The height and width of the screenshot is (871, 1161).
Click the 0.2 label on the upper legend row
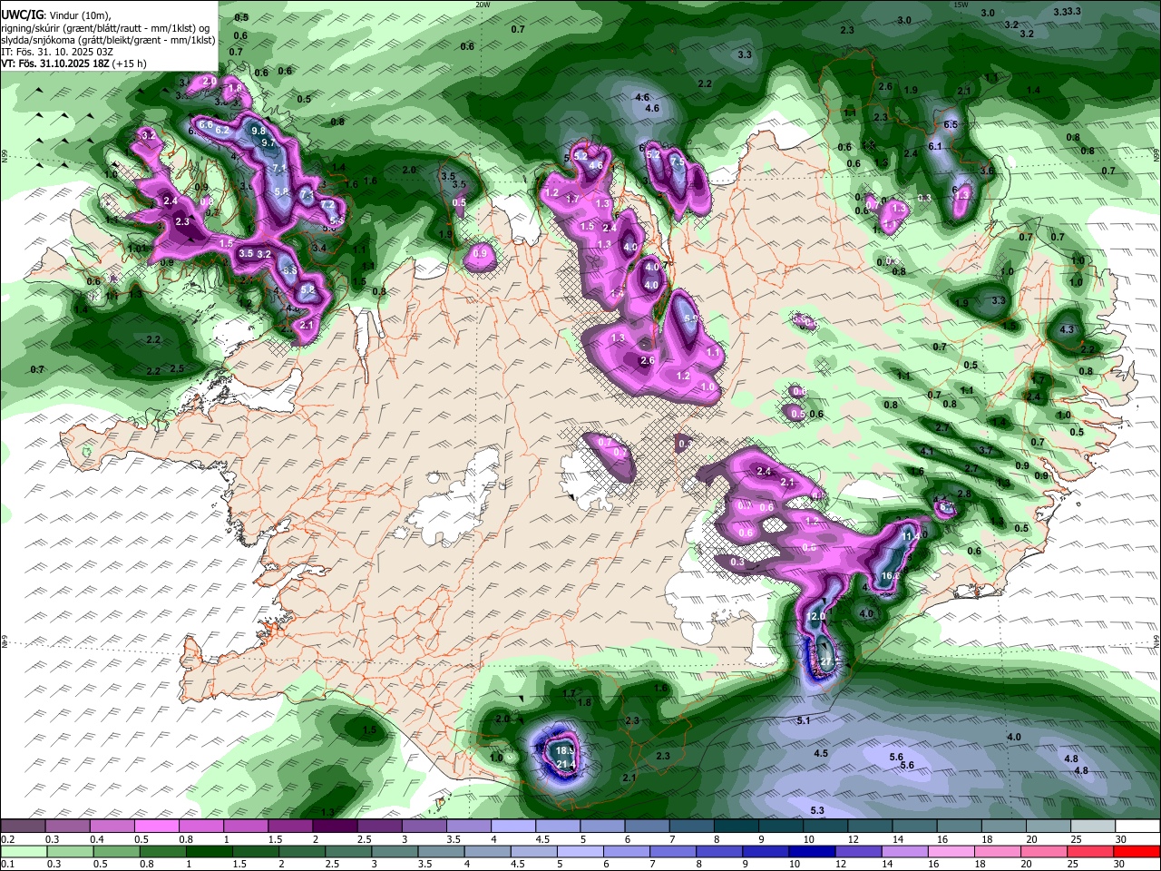pos(7,839)
